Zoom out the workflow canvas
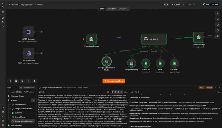 (x=23, y=81)
